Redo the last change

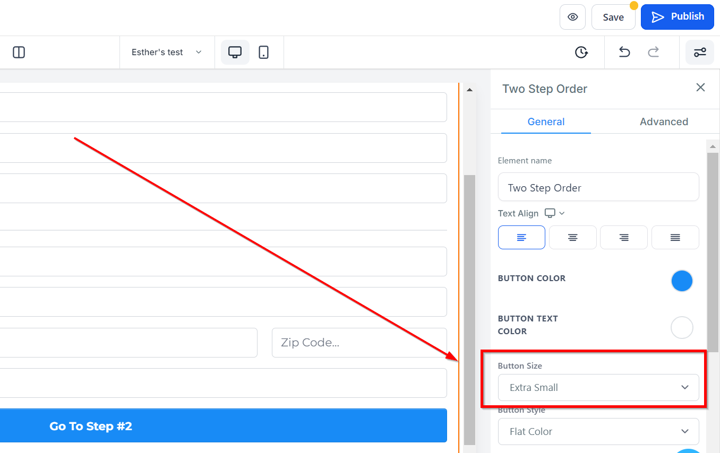(654, 52)
